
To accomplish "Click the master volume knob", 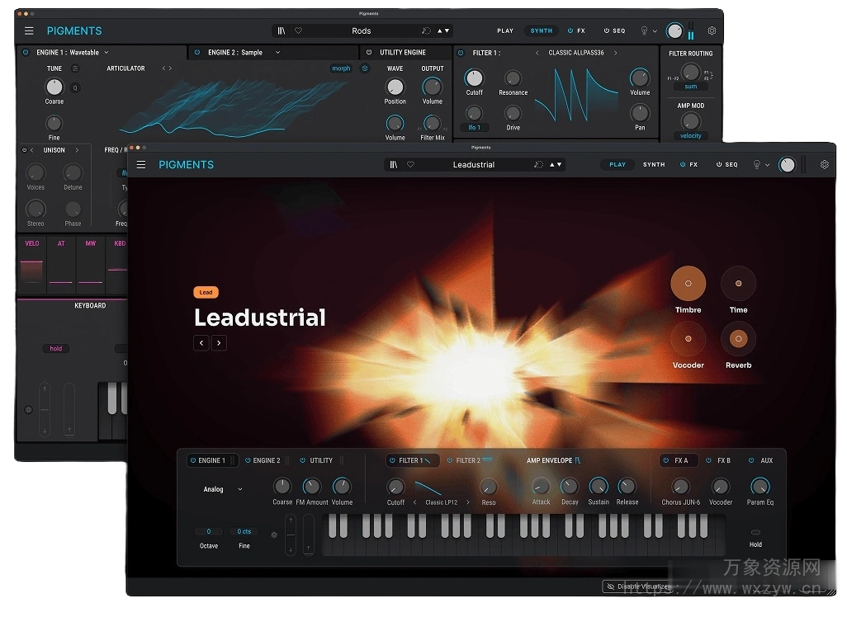I will click(x=787, y=165).
